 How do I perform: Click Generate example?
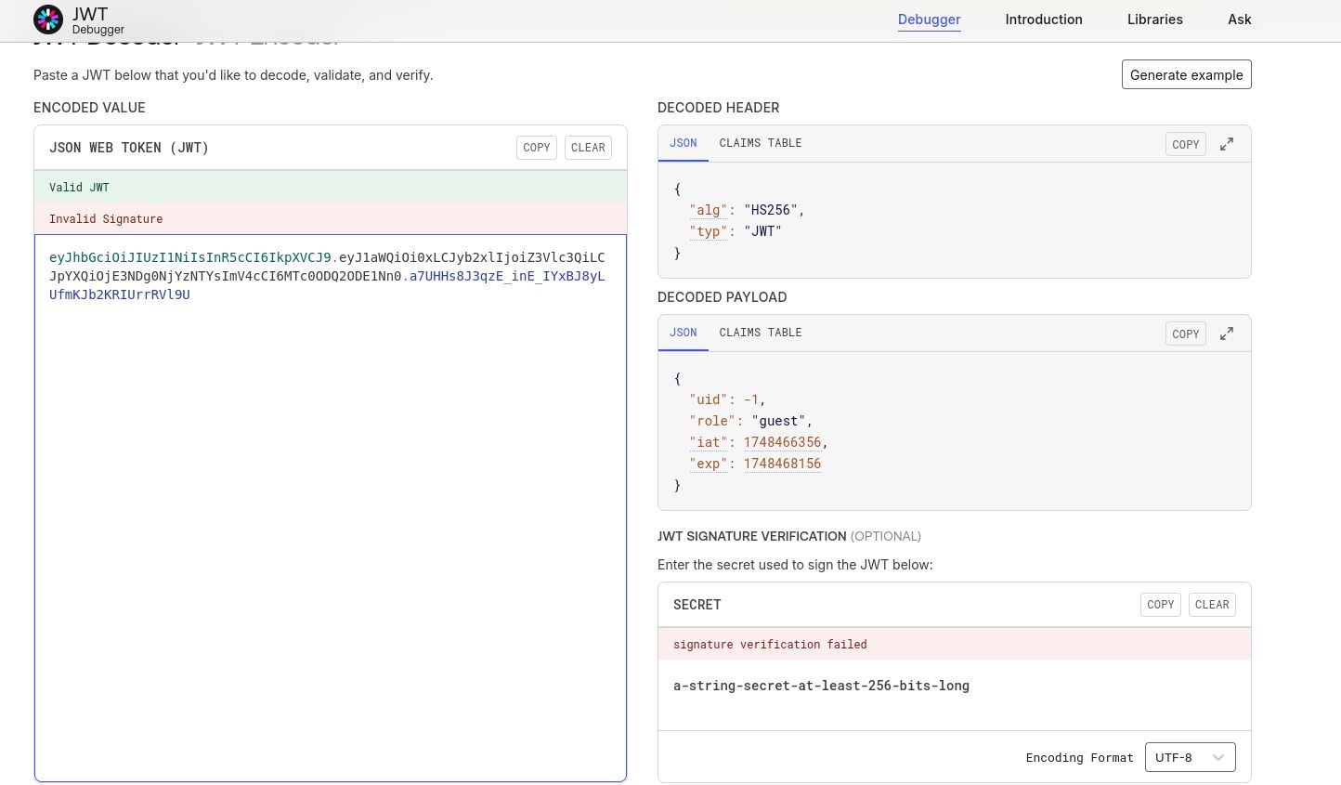tap(1186, 74)
